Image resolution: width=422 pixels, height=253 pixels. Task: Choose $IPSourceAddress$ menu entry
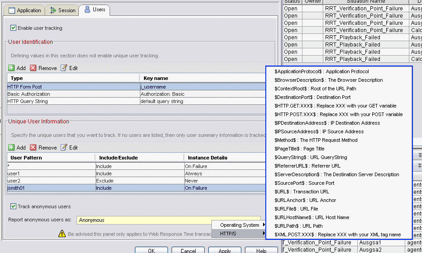(x=339, y=131)
